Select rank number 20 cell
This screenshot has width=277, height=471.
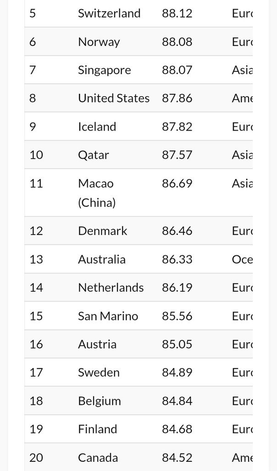(36, 458)
